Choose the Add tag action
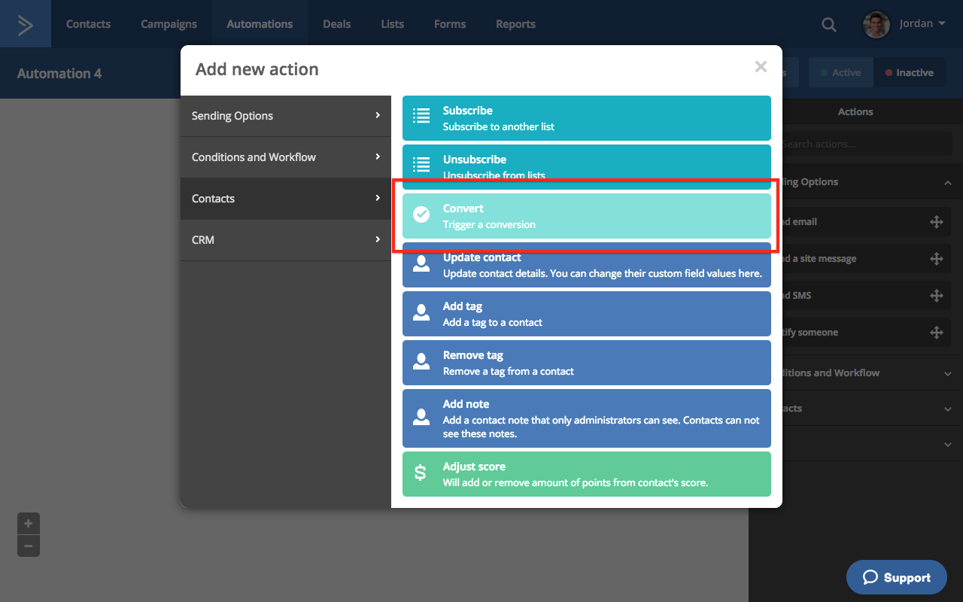The width and height of the screenshot is (963, 602). [586, 314]
